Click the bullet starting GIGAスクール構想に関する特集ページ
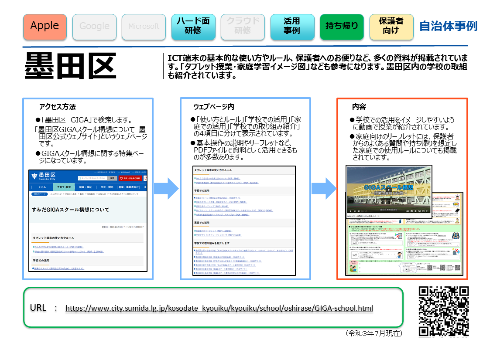490x346 pixels. click(90, 157)
